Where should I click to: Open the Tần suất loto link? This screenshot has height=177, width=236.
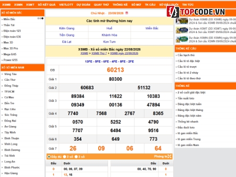(x=186, y=98)
